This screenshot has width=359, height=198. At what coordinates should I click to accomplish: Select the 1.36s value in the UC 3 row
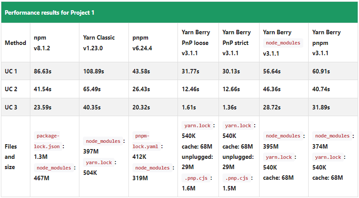[x=230, y=108]
